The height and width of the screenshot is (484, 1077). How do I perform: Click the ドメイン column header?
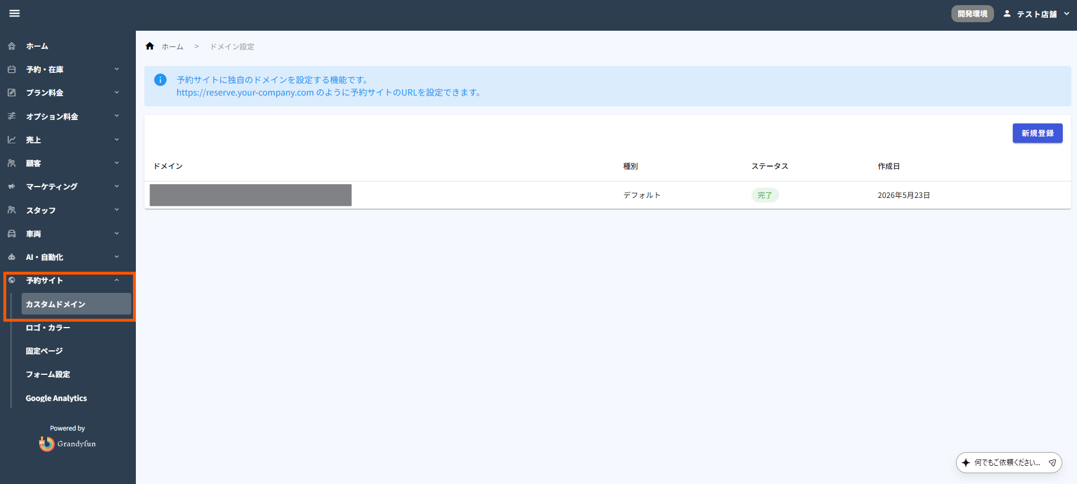[168, 166]
